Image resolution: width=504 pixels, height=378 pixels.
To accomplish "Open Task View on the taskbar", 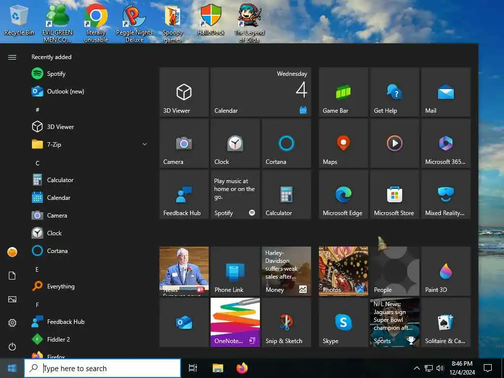I will (x=193, y=368).
